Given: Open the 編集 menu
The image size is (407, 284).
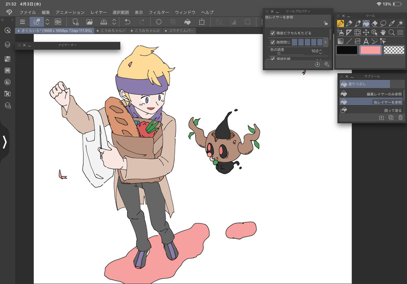Looking at the screenshot, I should (x=46, y=12).
